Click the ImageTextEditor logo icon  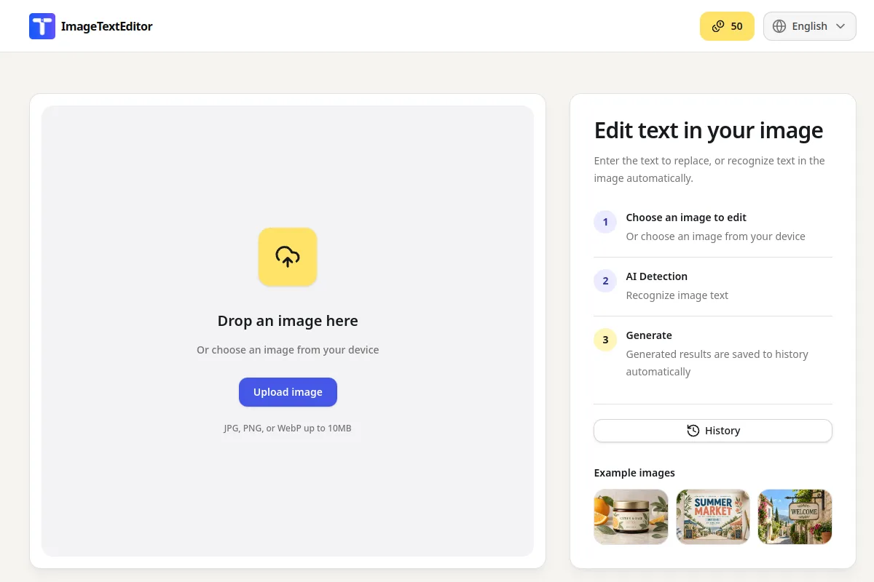(42, 26)
